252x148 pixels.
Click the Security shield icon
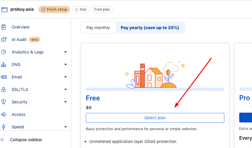4,102
